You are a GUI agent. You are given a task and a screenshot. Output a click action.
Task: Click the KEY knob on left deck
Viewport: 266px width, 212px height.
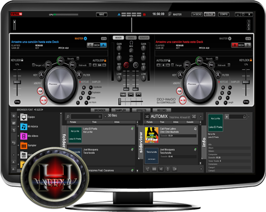tap(41, 75)
